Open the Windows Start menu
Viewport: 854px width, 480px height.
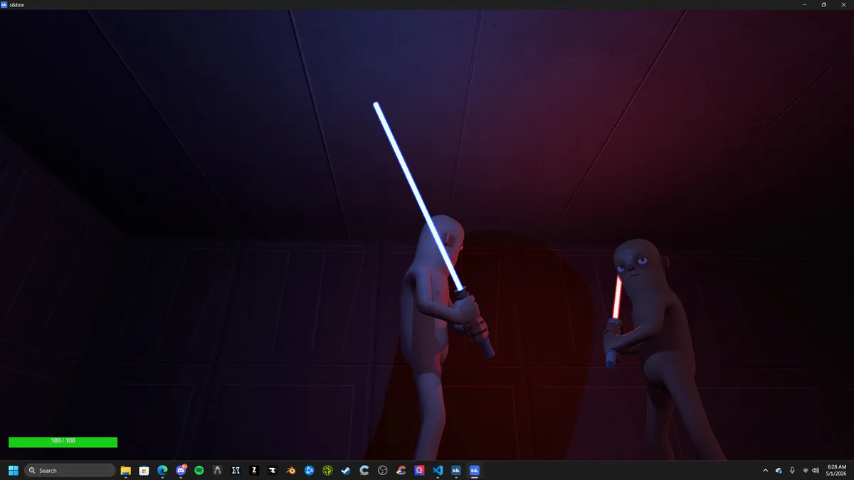tap(12, 470)
